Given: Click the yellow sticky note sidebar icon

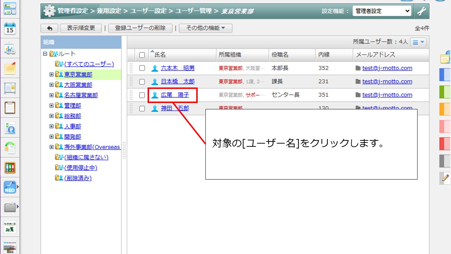Looking at the screenshot, I should tap(10, 68).
